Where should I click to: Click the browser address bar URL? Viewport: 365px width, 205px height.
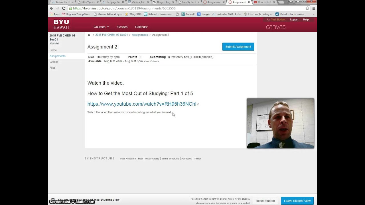click(x=124, y=8)
